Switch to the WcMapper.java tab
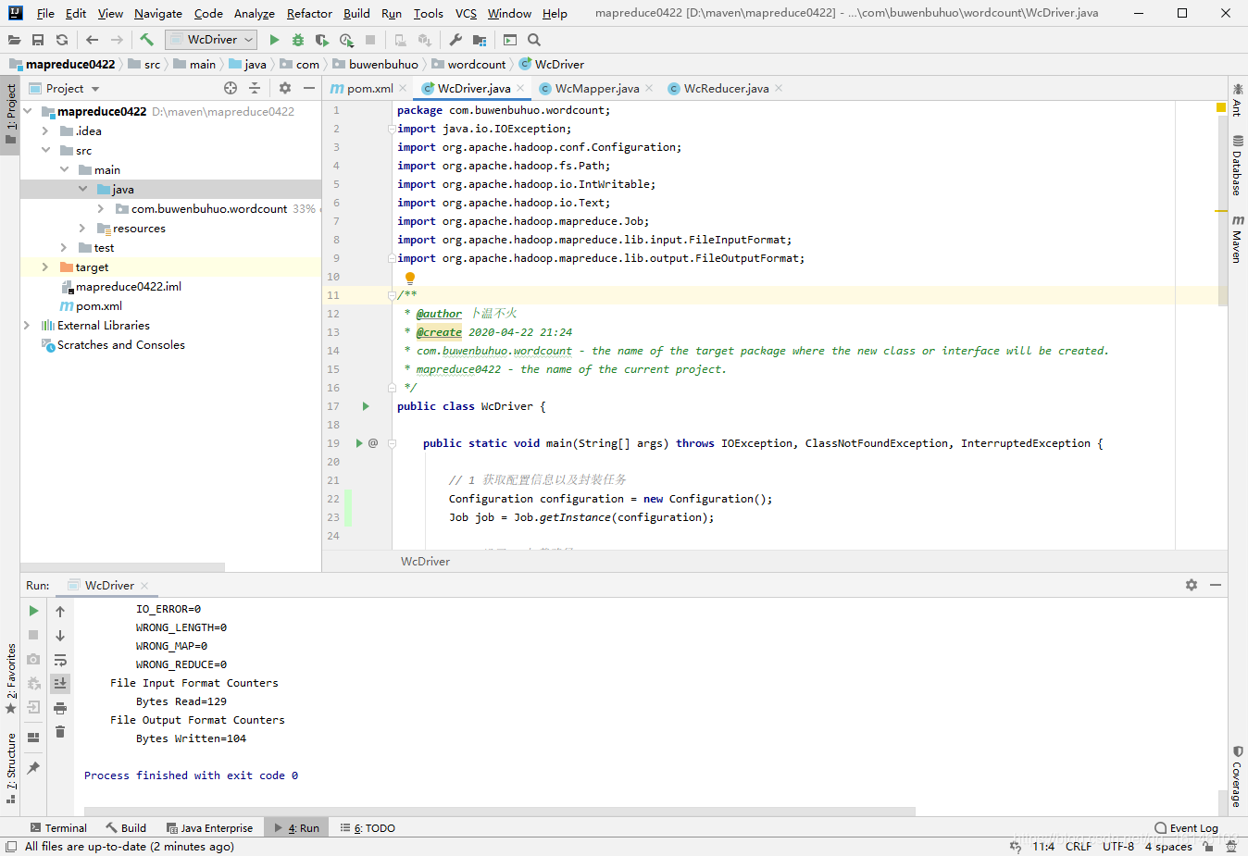The height and width of the screenshot is (856, 1248). coord(596,89)
